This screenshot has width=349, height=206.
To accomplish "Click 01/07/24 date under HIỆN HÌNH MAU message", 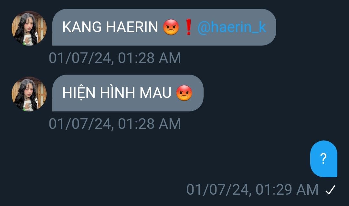I will pyautogui.click(x=80, y=124).
